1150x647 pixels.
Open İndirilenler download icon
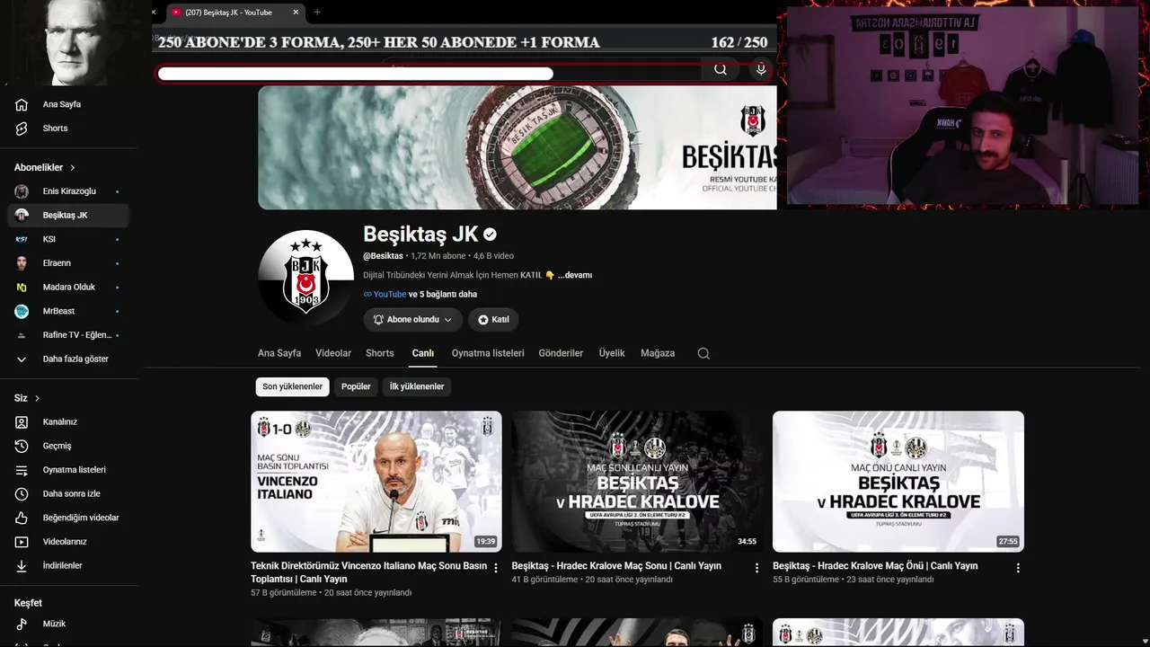(22, 566)
